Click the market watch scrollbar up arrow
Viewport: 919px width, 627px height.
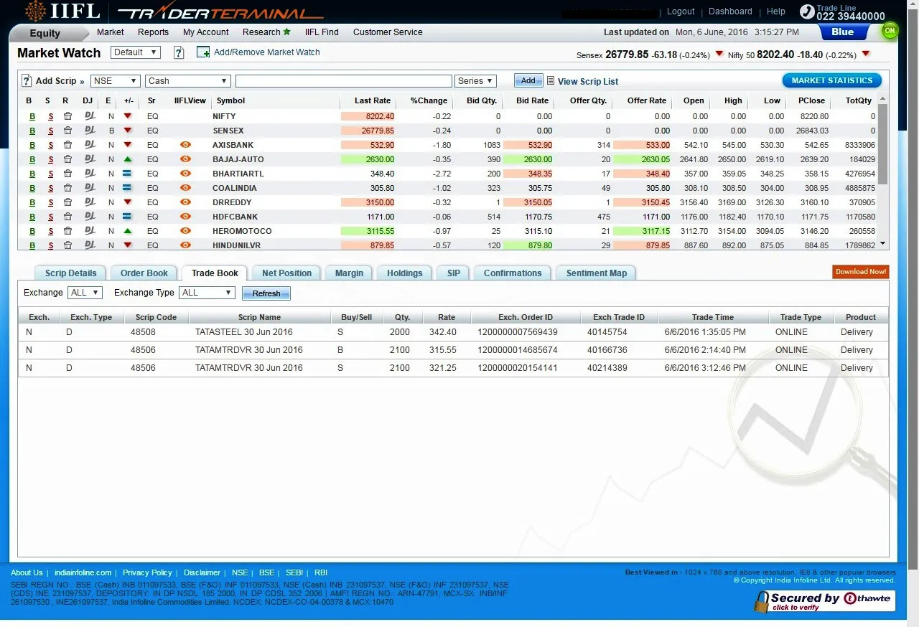(883, 100)
